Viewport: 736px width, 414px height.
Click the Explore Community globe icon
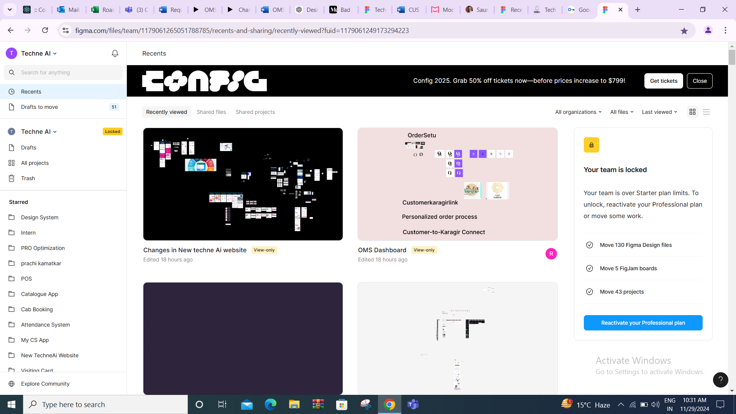tap(11, 384)
